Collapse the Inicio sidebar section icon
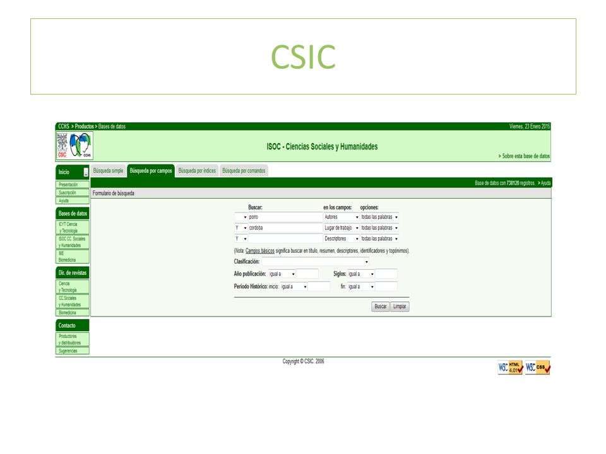The width and height of the screenshot is (606, 454). [86, 172]
